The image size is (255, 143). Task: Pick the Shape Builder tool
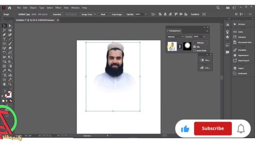tap(4, 62)
